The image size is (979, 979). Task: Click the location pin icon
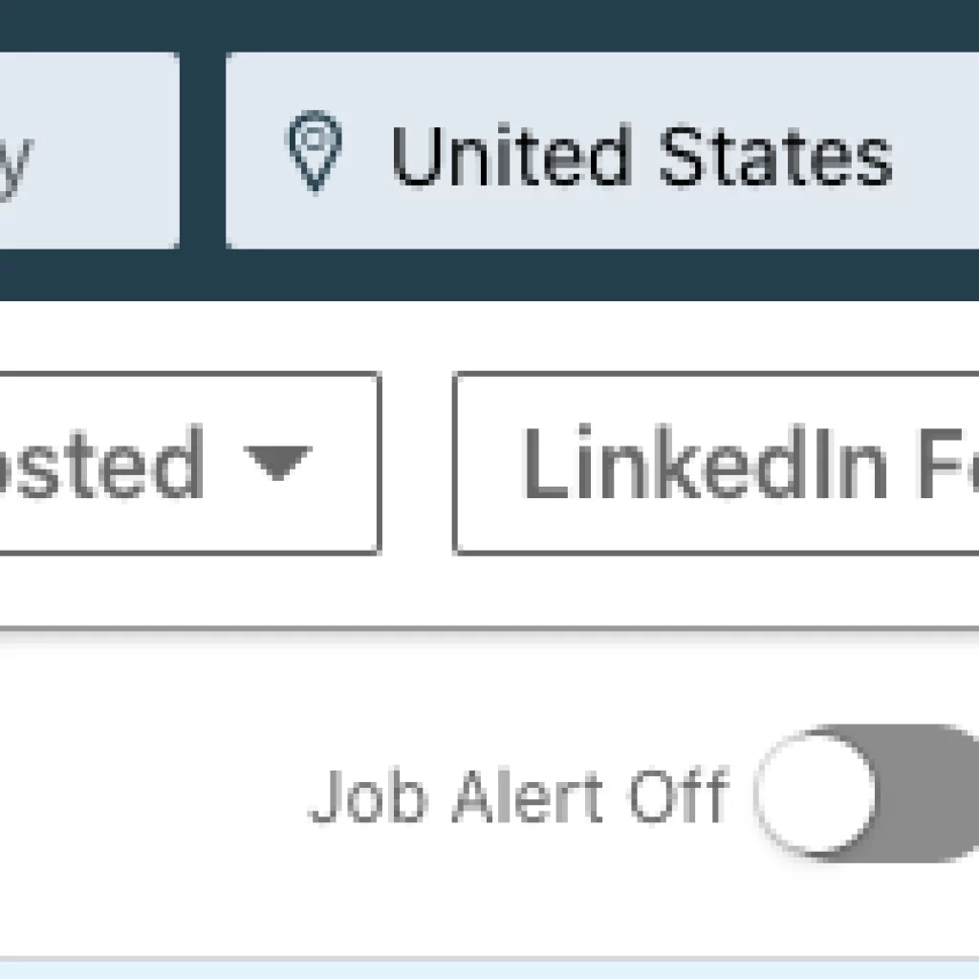pos(315,151)
